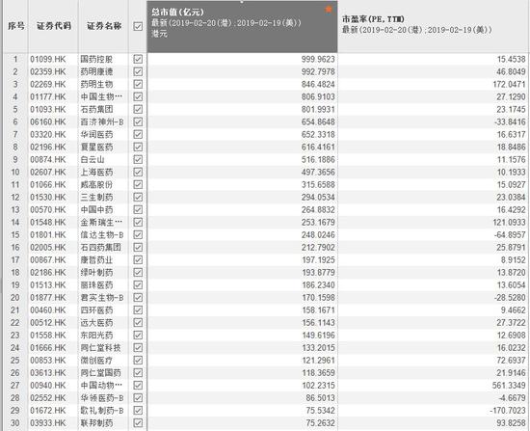This screenshot has width=530, height=431.
Task: Toggle the select-all checkbox in header
Action: [x=138, y=26]
